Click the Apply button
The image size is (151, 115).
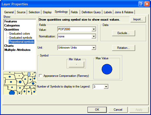pos(139,110)
